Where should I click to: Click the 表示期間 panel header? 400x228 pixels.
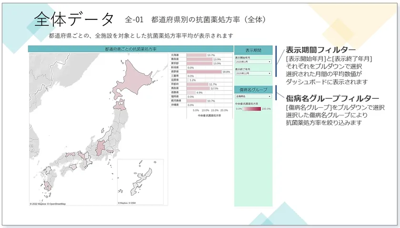coord(253,50)
